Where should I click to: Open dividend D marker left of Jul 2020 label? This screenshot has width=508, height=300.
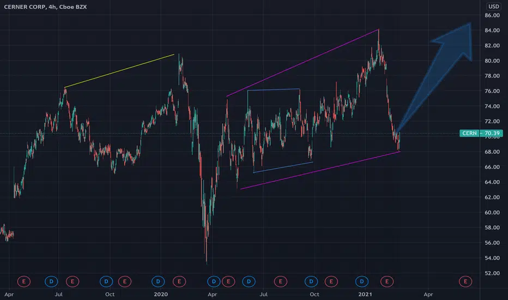click(249, 281)
